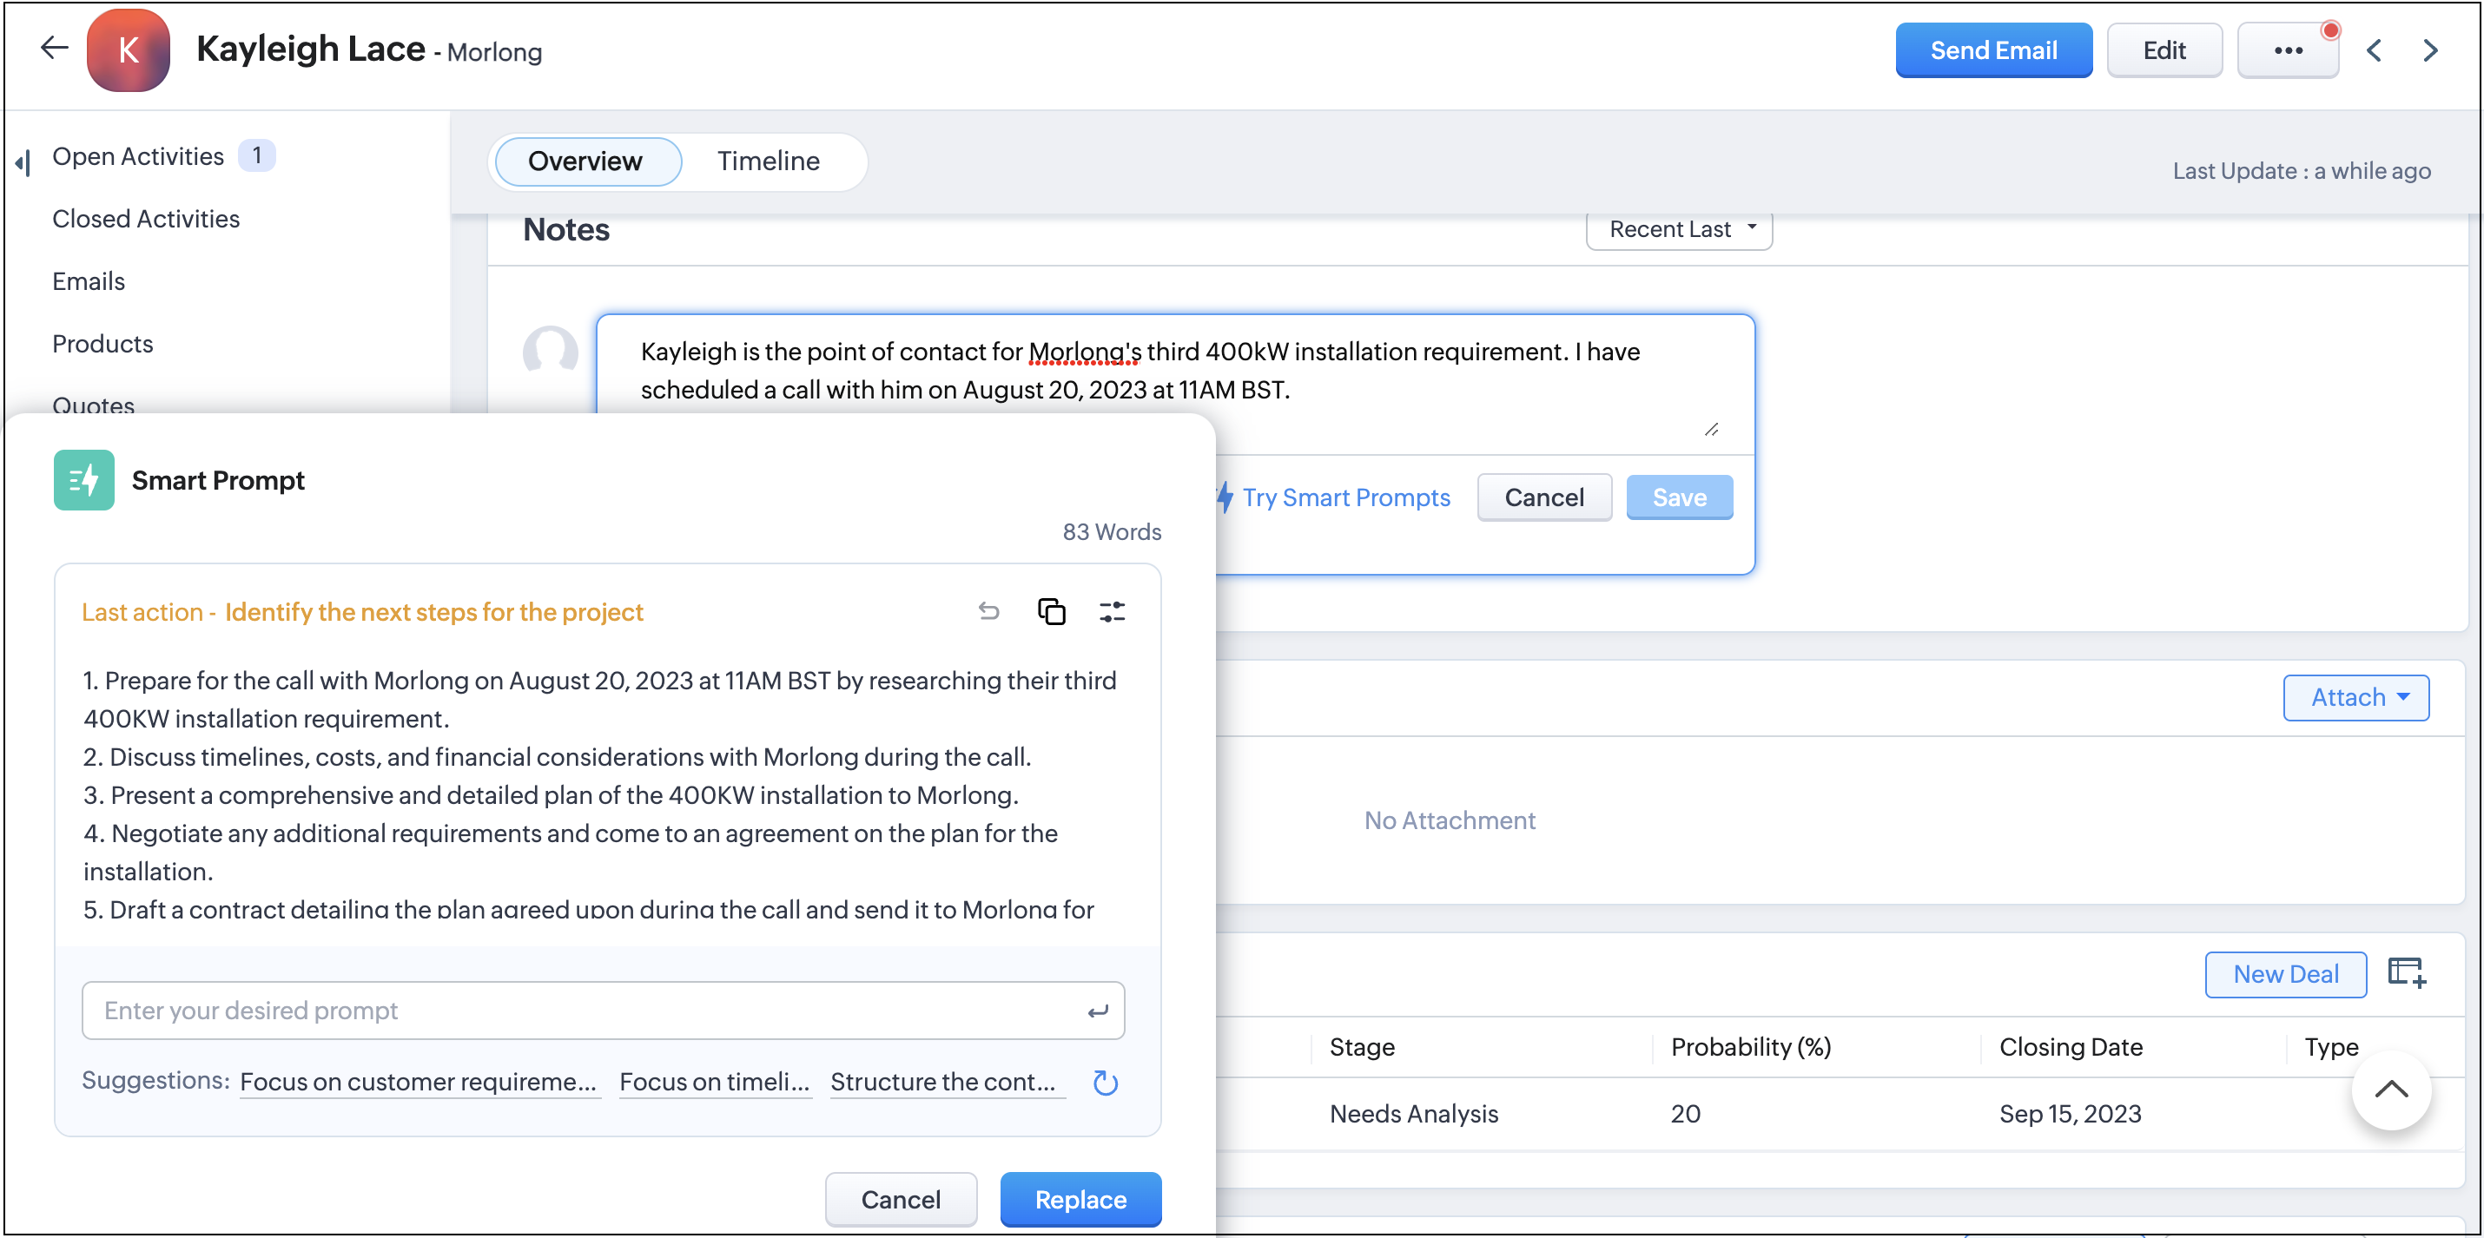
Task: Copy the Smart Prompt response text
Action: [x=1051, y=611]
